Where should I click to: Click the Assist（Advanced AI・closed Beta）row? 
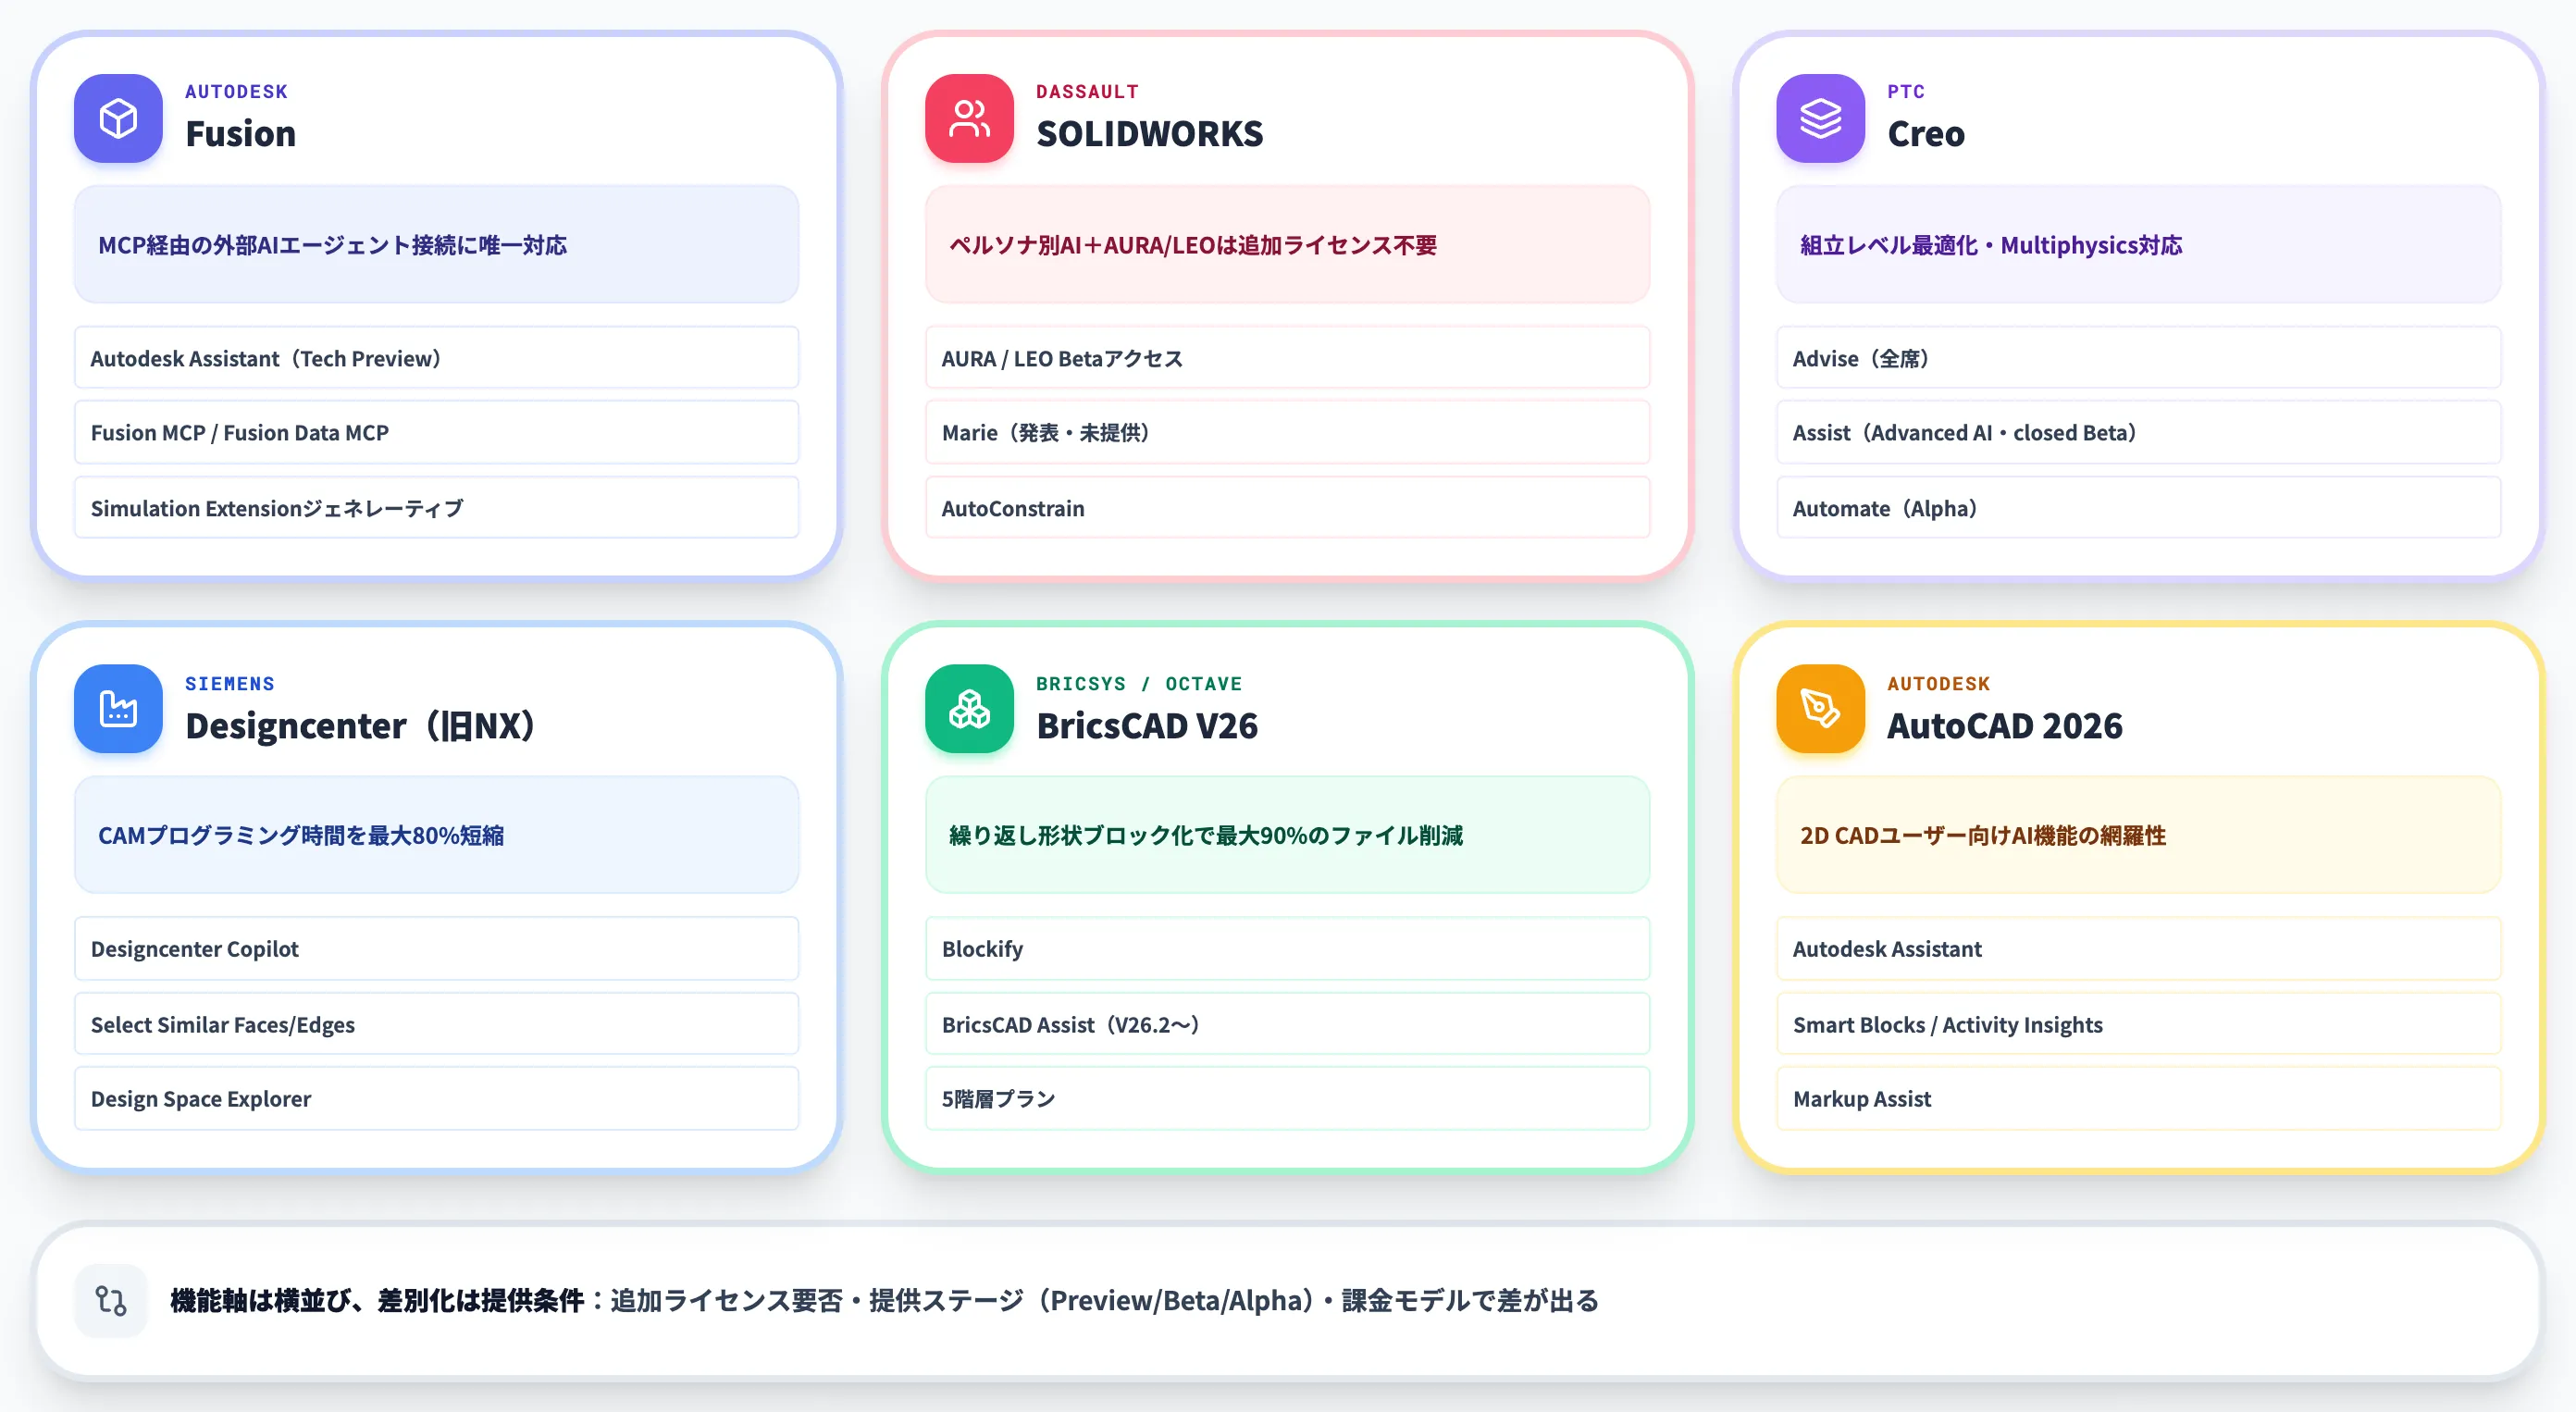tap(2138, 433)
